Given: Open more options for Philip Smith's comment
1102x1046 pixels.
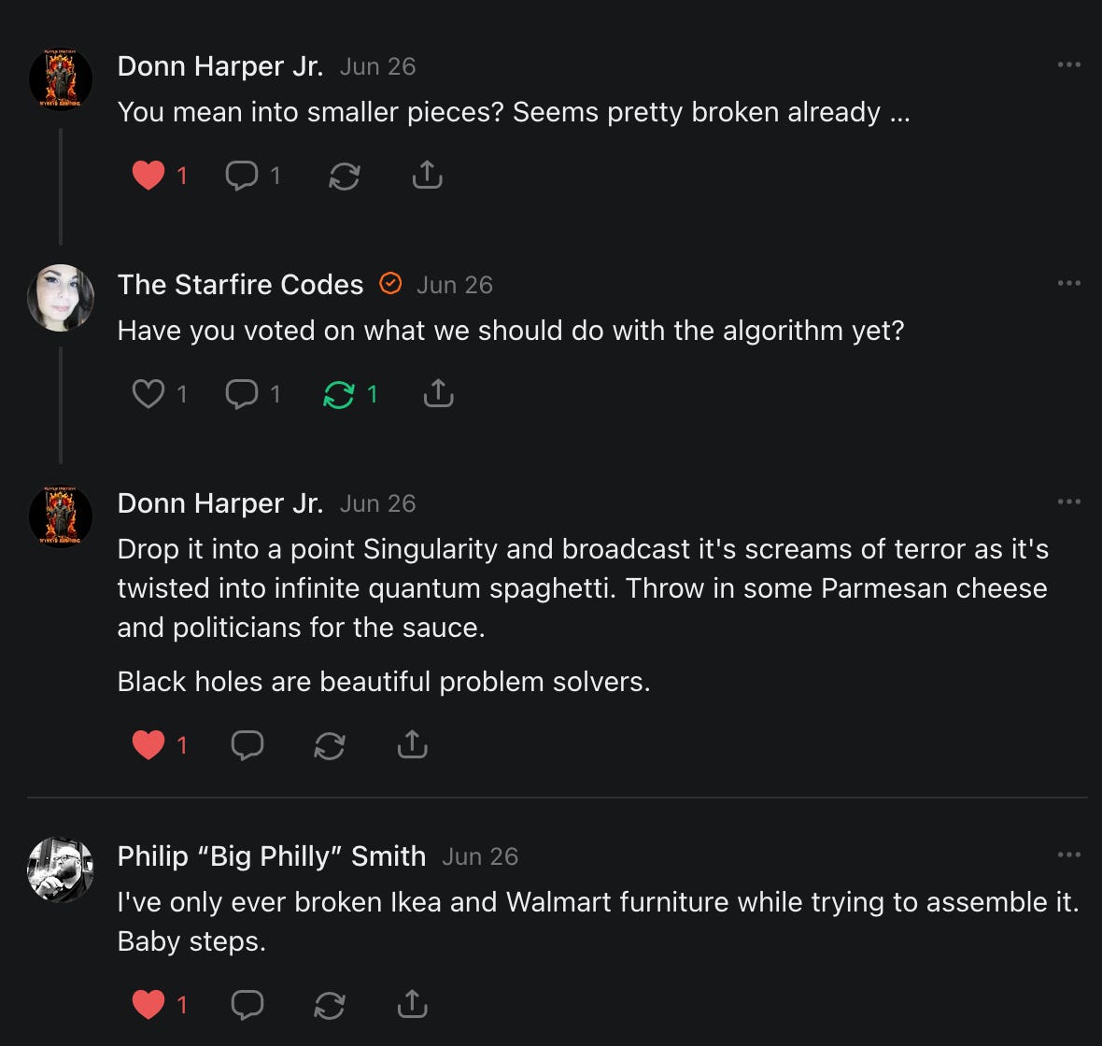Looking at the screenshot, I should coord(1068,855).
